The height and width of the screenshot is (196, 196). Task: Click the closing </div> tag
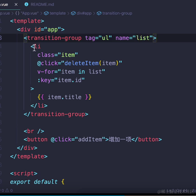[x=27, y=148]
